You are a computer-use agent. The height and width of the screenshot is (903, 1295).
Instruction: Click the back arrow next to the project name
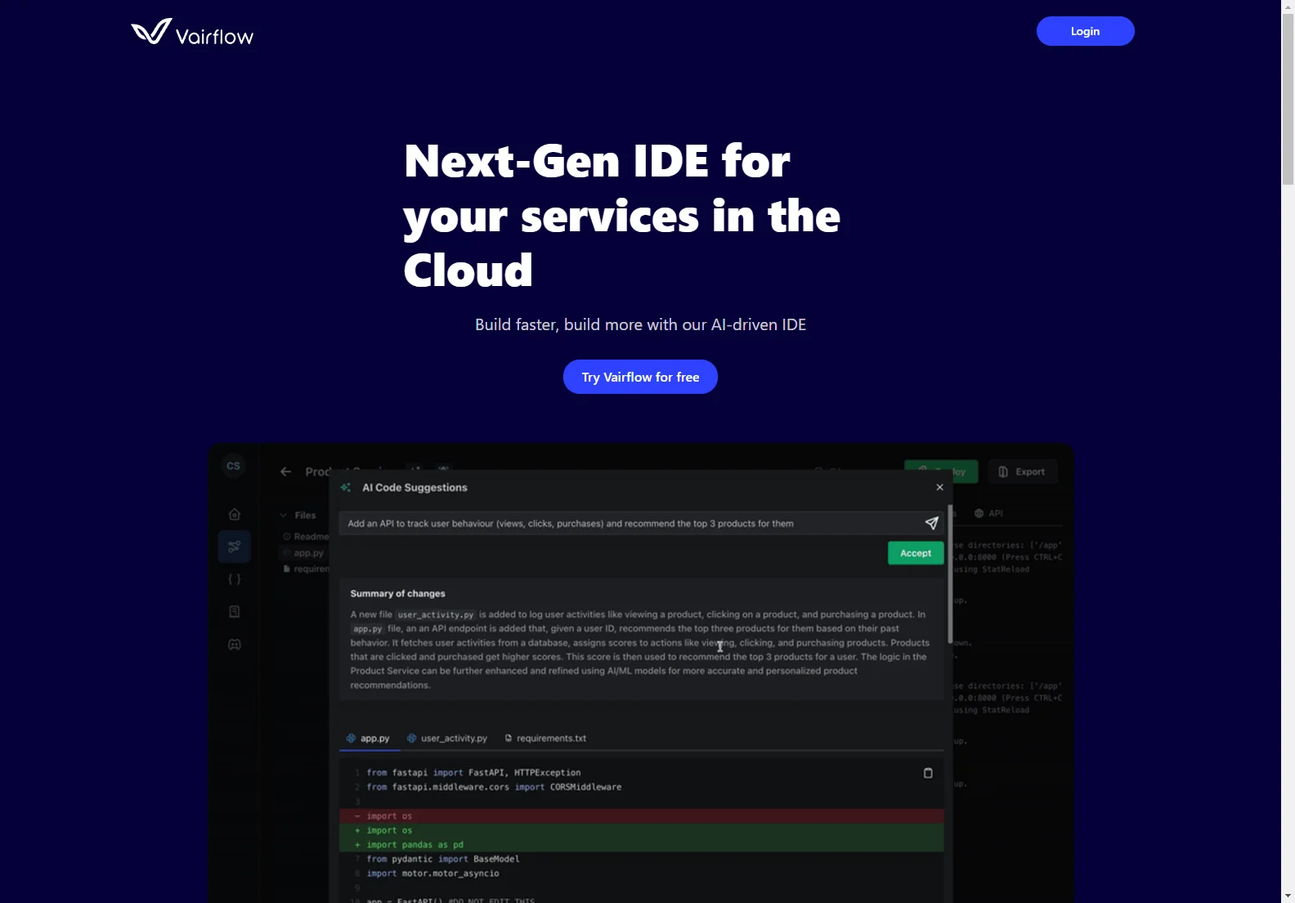tap(286, 472)
